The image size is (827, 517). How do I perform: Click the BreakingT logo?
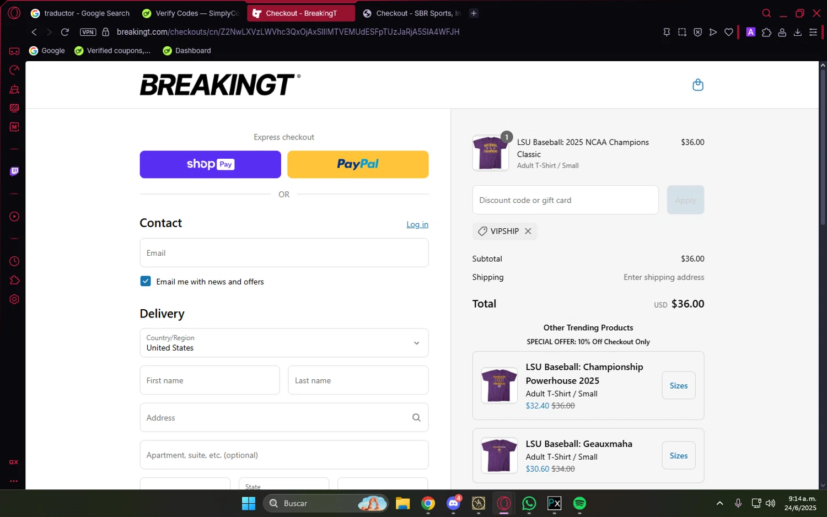tap(220, 85)
